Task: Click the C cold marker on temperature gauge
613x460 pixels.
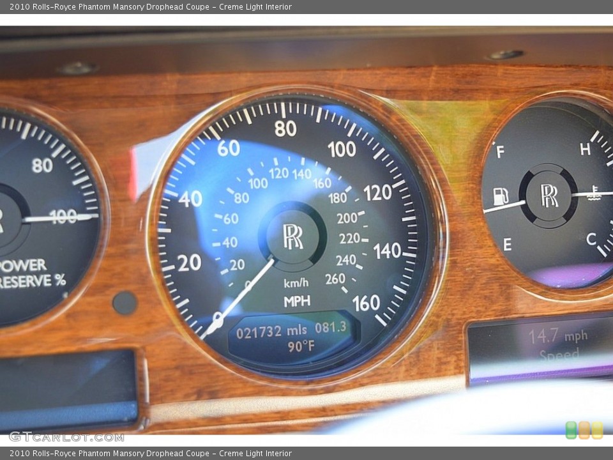Action: [591, 239]
